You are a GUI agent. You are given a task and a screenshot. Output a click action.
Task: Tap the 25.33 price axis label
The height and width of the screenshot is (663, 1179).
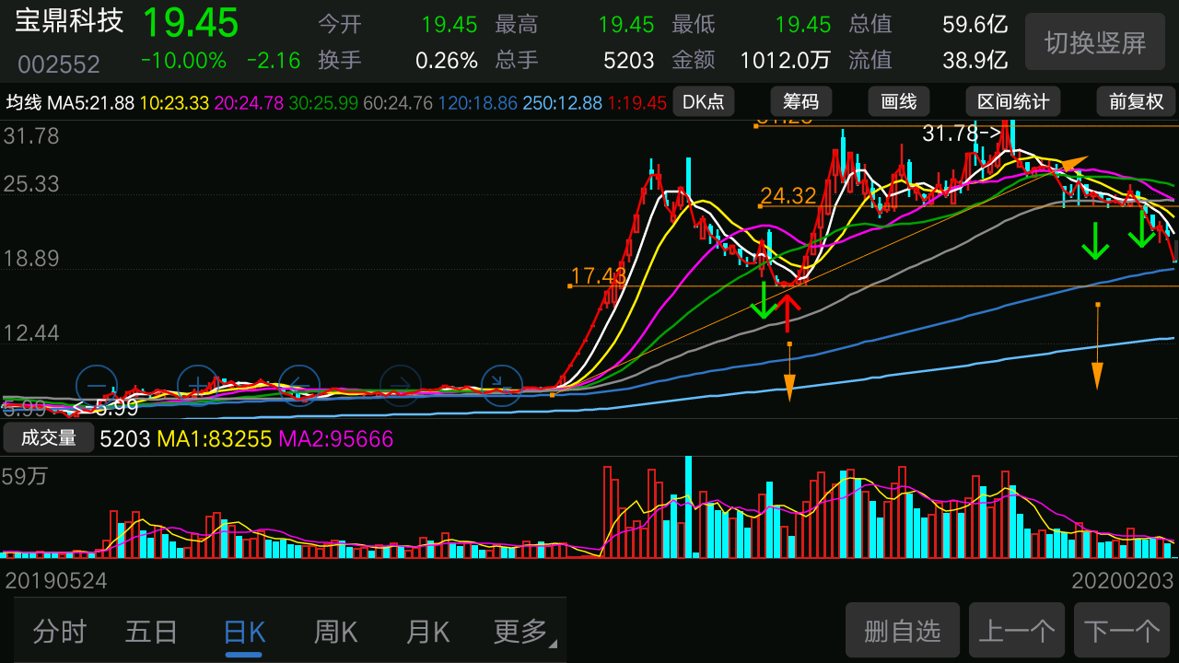pyautogui.click(x=31, y=184)
